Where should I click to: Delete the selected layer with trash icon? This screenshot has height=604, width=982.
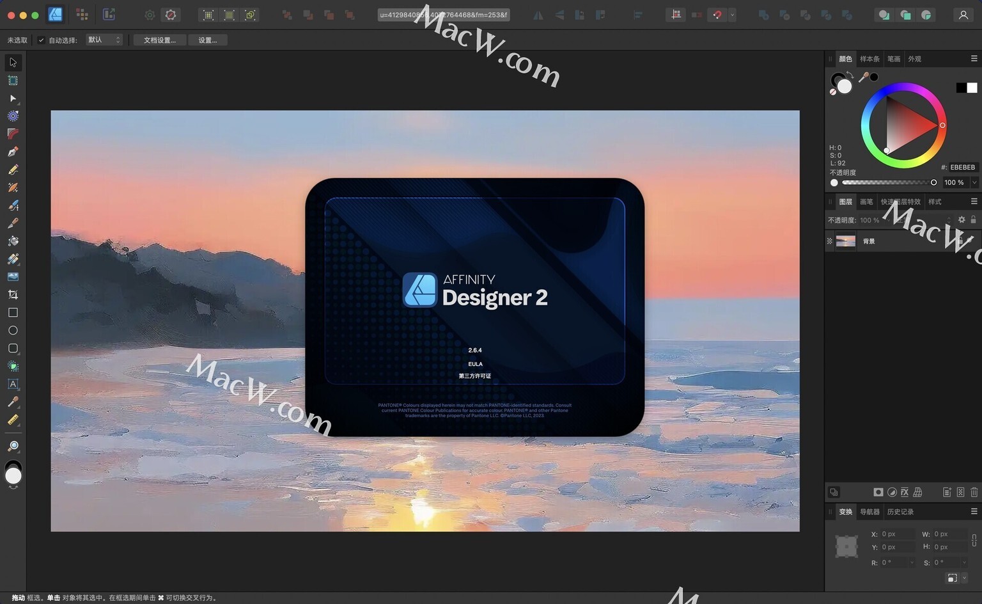coord(974,492)
